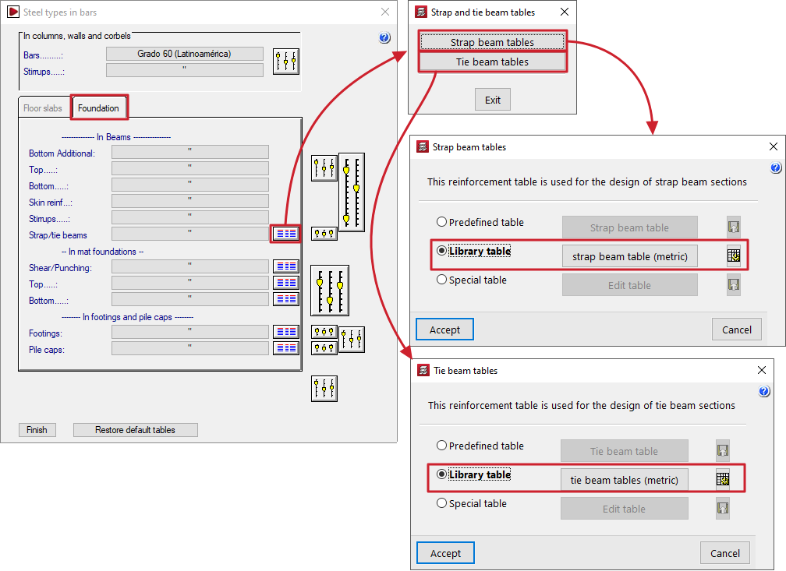
Task: Switch to the Foundation tab
Action: pyautogui.click(x=98, y=108)
